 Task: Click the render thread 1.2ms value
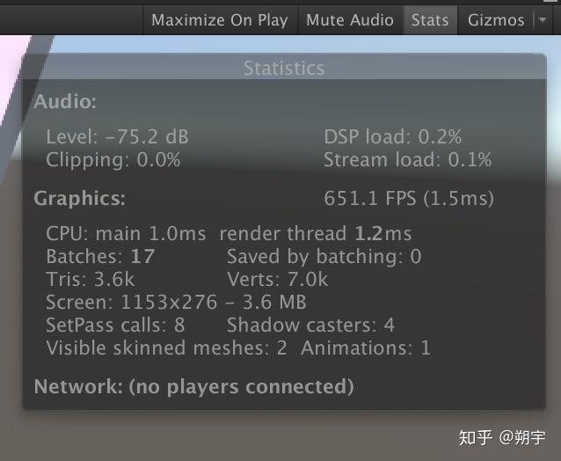(x=316, y=233)
